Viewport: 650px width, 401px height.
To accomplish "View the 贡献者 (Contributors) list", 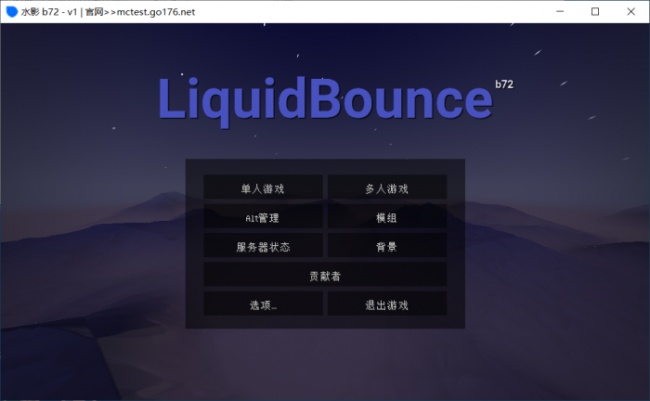I will coord(325,276).
